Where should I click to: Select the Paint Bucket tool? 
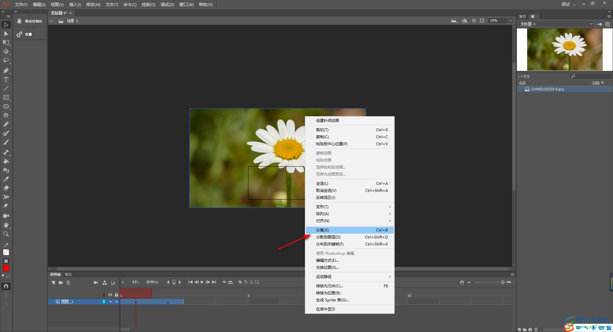[6, 161]
